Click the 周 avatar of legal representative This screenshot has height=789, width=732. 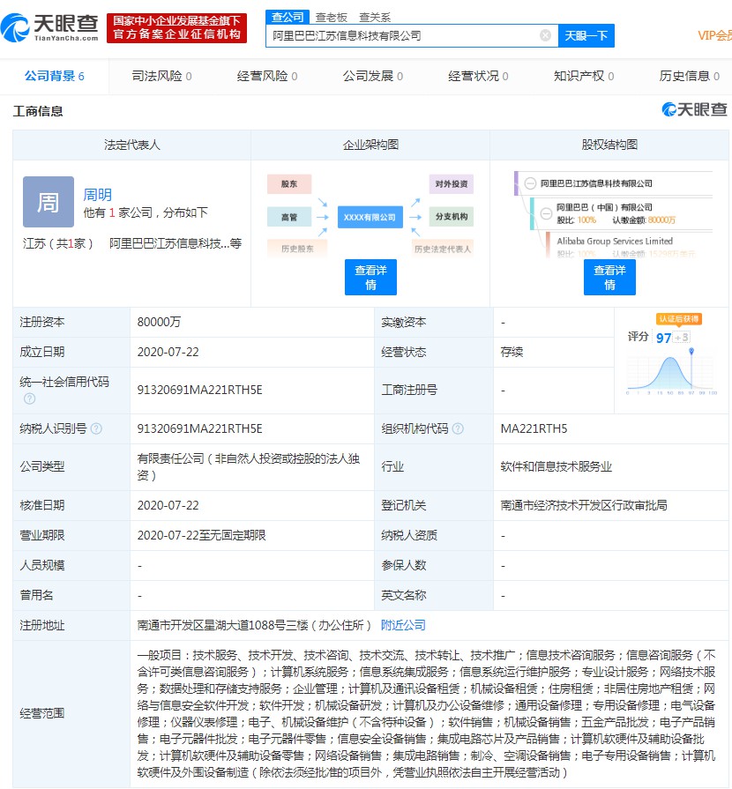pyautogui.click(x=49, y=202)
